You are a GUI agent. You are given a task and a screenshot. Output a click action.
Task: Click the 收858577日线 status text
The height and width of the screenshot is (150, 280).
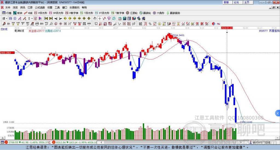coord(261,142)
